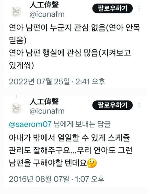Viewport: 151px width, 194px height.
Task: Click the 2:41 오후 time text
Action: click(x=90, y=82)
